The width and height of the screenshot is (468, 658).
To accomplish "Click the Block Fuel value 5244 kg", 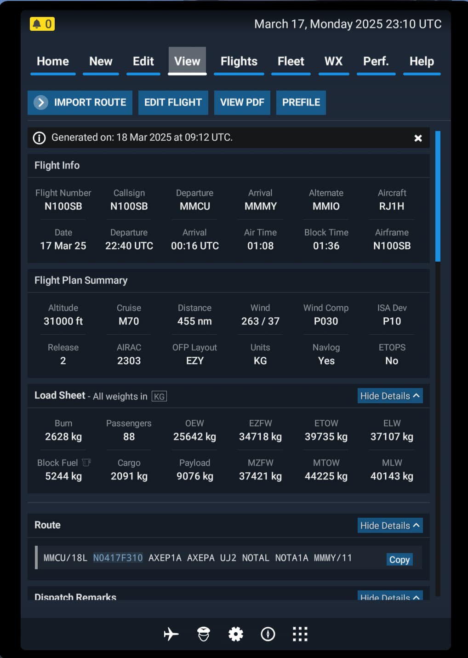I will click(x=63, y=476).
